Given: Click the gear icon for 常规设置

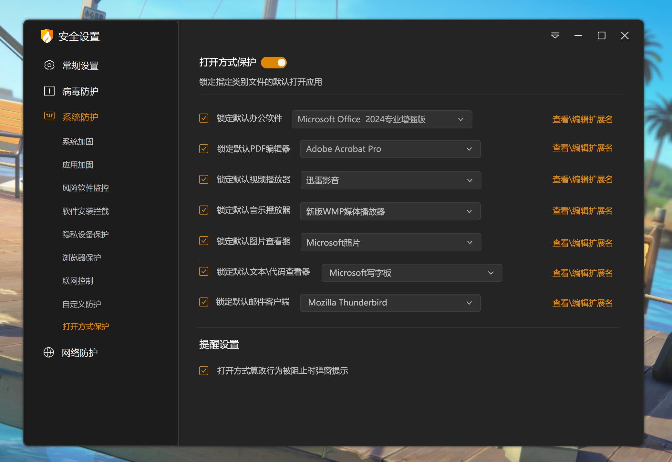Looking at the screenshot, I should (x=49, y=65).
